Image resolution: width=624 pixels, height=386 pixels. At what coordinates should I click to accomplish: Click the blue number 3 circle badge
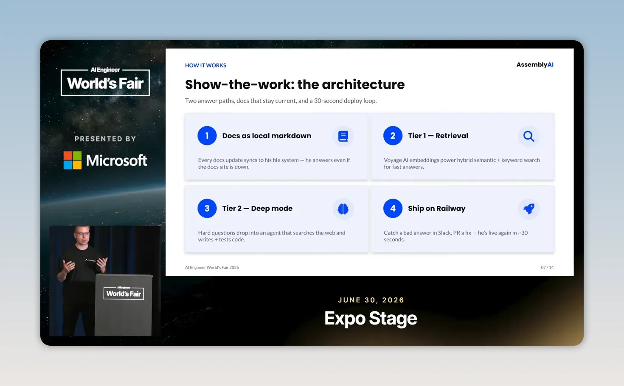click(x=207, y=208)
